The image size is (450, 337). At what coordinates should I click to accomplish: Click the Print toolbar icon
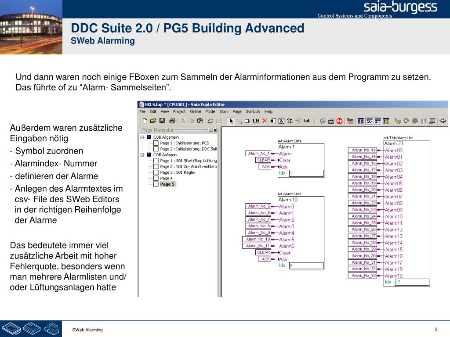click(x=172, y=121)
